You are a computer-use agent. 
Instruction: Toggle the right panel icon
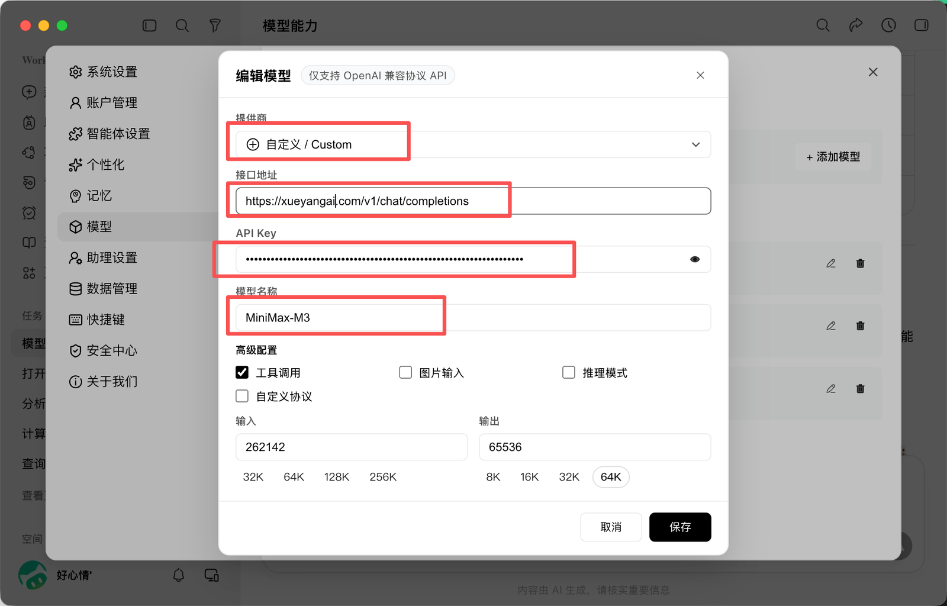click(x=922, y=25)
